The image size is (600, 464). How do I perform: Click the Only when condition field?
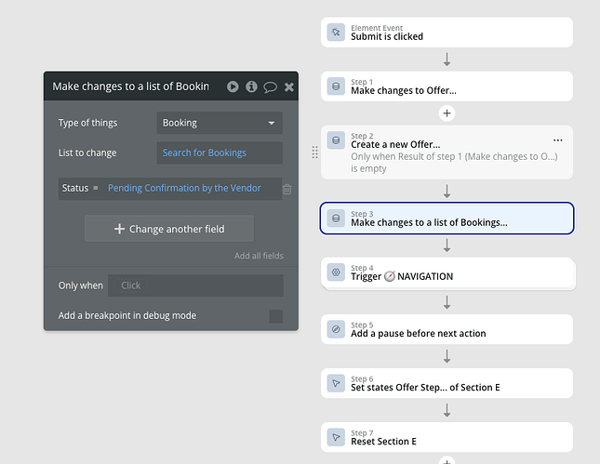point(195,285)
